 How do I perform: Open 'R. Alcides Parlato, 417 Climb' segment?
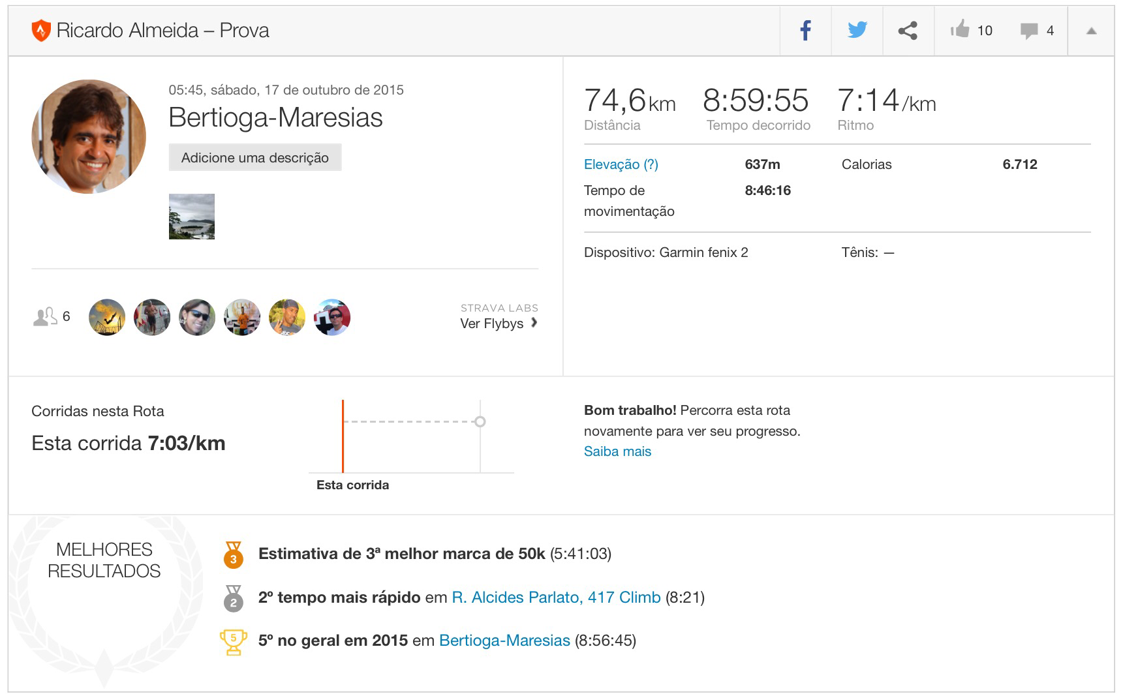click(x=556, y=598)
